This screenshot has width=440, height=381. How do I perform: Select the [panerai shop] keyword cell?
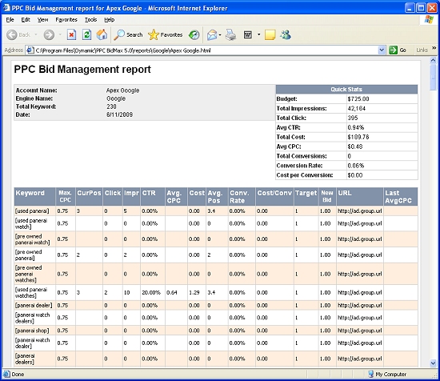(34, 331)
